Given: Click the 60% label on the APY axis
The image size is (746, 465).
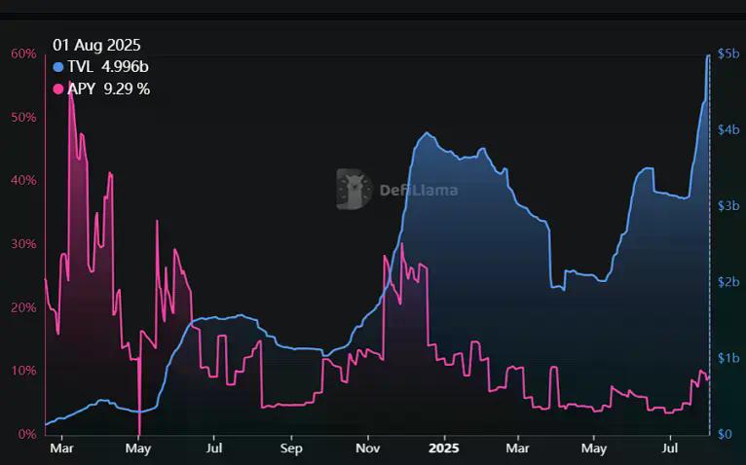Looking at the screenshot, I should tap(23, 54).
